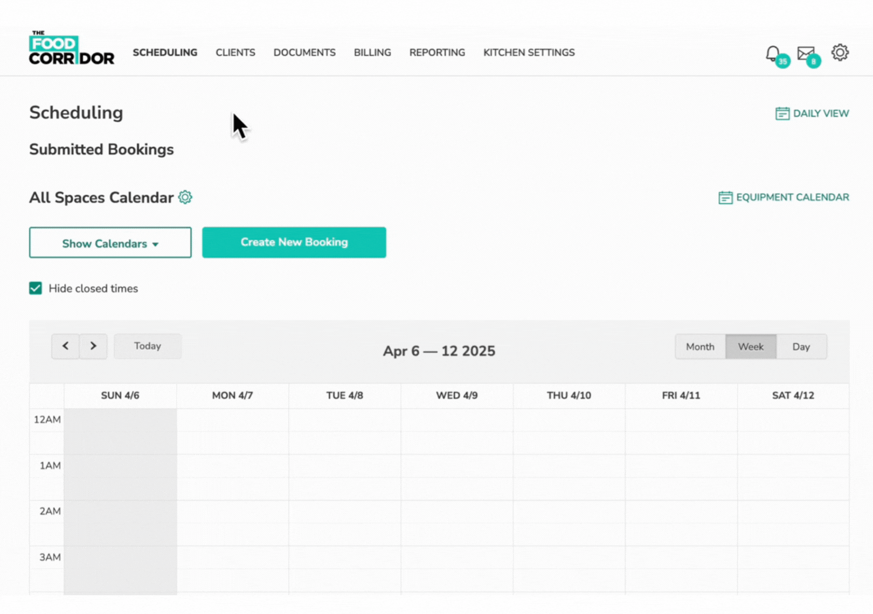Switch calendar to Month view

pos(699,347)
